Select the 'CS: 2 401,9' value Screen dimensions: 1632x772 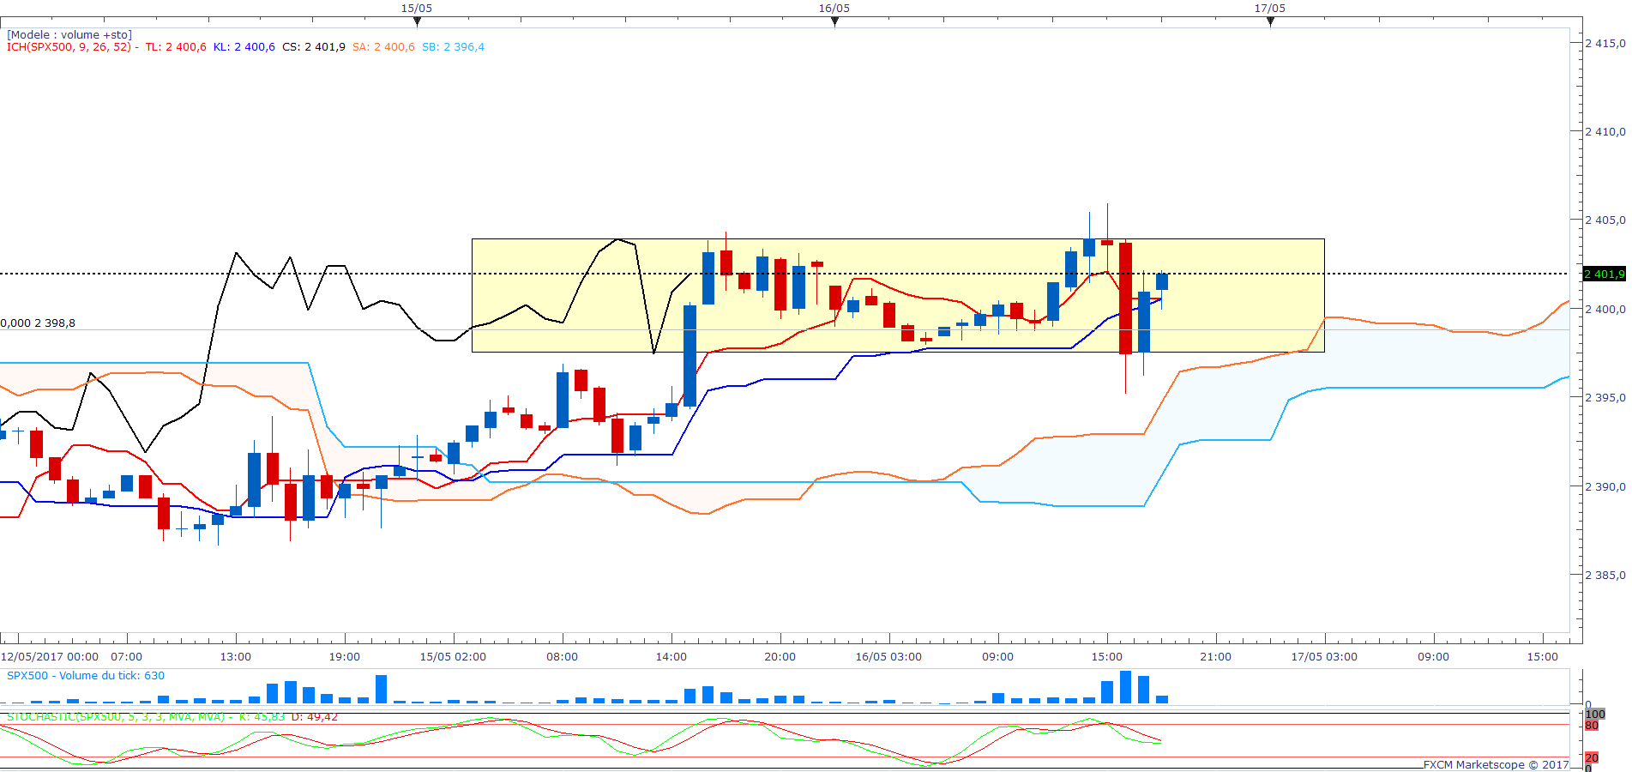[314, 47]
